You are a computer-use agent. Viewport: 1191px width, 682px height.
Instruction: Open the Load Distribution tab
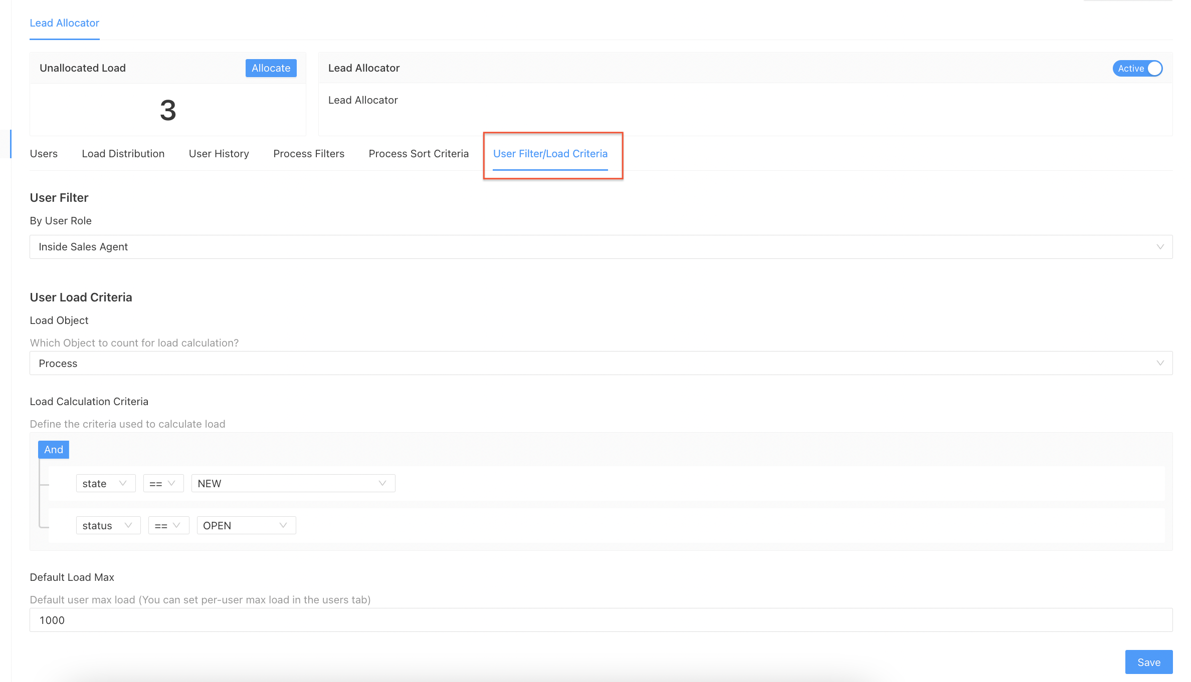[x=123, y=154]
